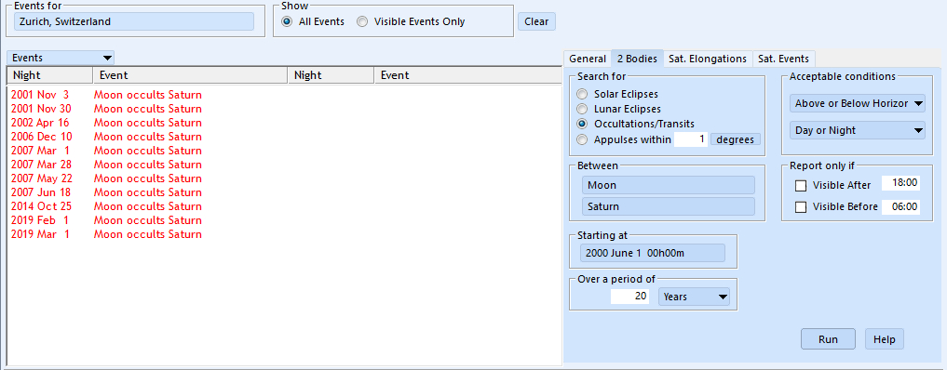Choose Solar Eclipses search option
The height and width of the screenshot is (370, 947).
[582, 94]
